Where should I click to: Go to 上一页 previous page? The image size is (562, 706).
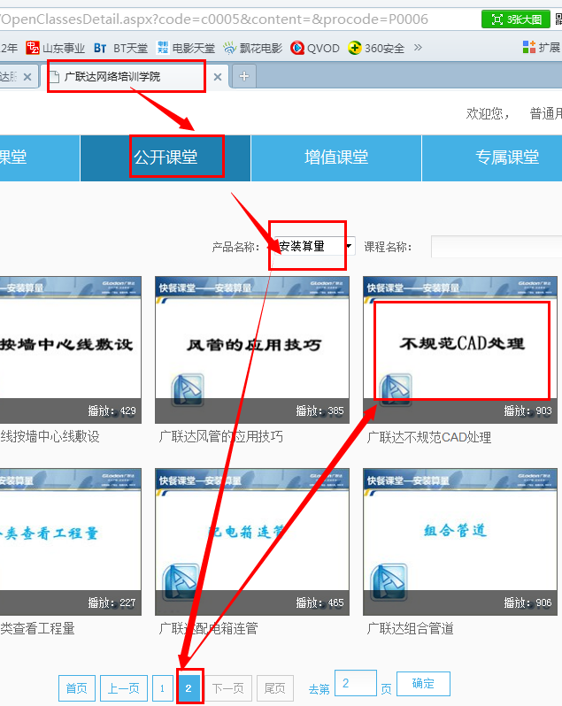click(x=124, y=688)
